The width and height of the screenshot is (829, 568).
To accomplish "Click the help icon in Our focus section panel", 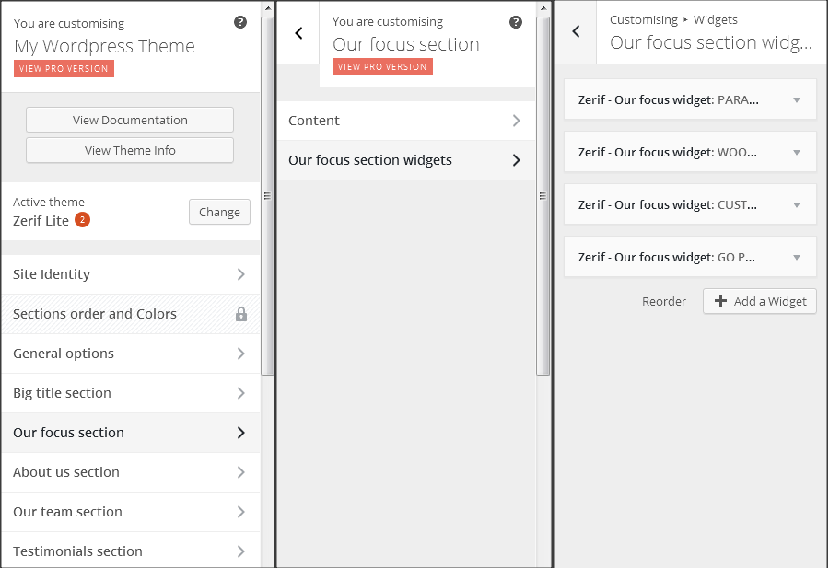I will tap(516, 21).
